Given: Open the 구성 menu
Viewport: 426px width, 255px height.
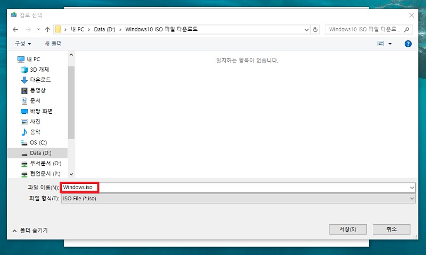Looking at the screenshot, I should pos(23,44).
